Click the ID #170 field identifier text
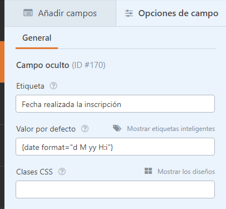 click(89, 65)
